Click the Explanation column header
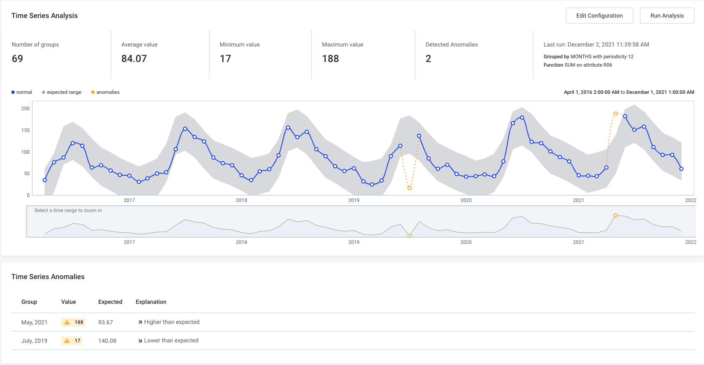The width and height of the screenshot is (704, 365). click(151, 302)
